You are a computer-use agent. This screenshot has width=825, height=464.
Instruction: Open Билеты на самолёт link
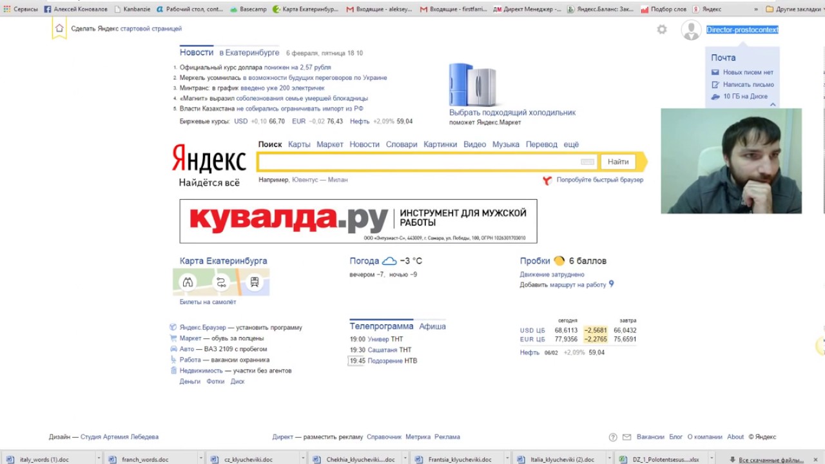[x=208, y=302]
